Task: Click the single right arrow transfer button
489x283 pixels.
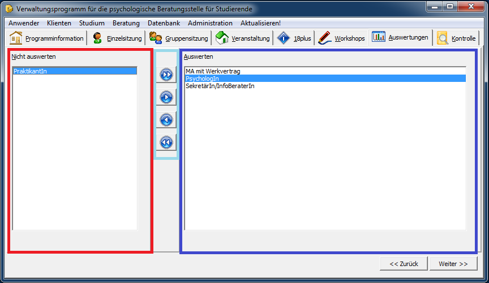Action: pos(166,97)
